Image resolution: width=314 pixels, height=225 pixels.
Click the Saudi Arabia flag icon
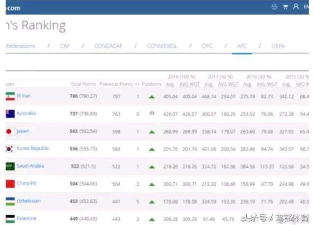point(9,166)
